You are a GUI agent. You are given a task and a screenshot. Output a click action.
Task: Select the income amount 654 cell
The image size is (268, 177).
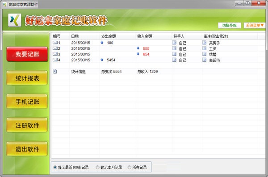tap(146, 54)
